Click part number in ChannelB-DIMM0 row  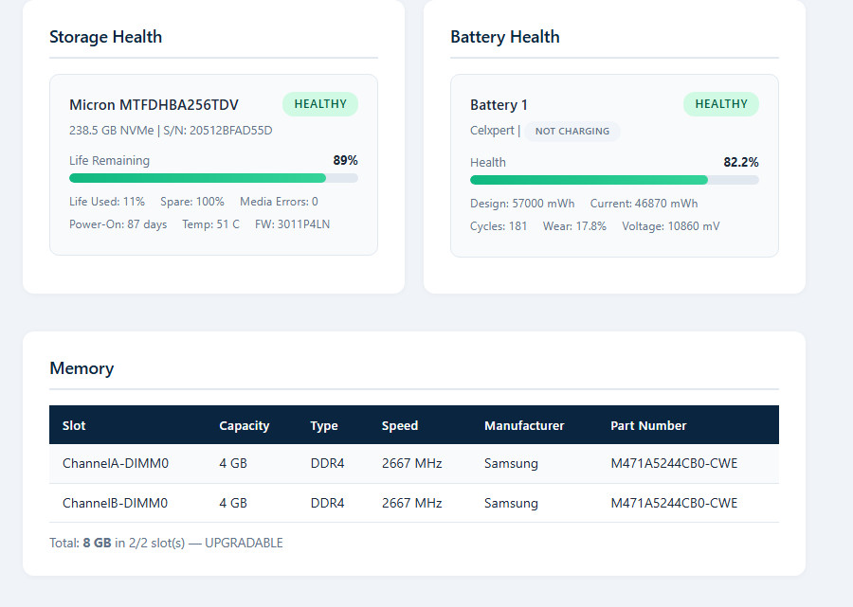(674, 503)
